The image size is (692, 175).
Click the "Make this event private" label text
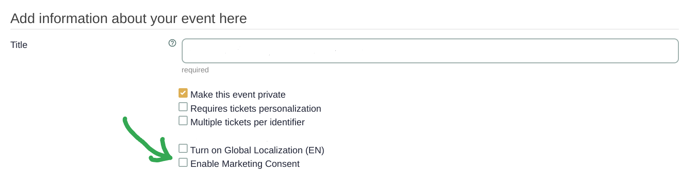[x=238, y=95]
